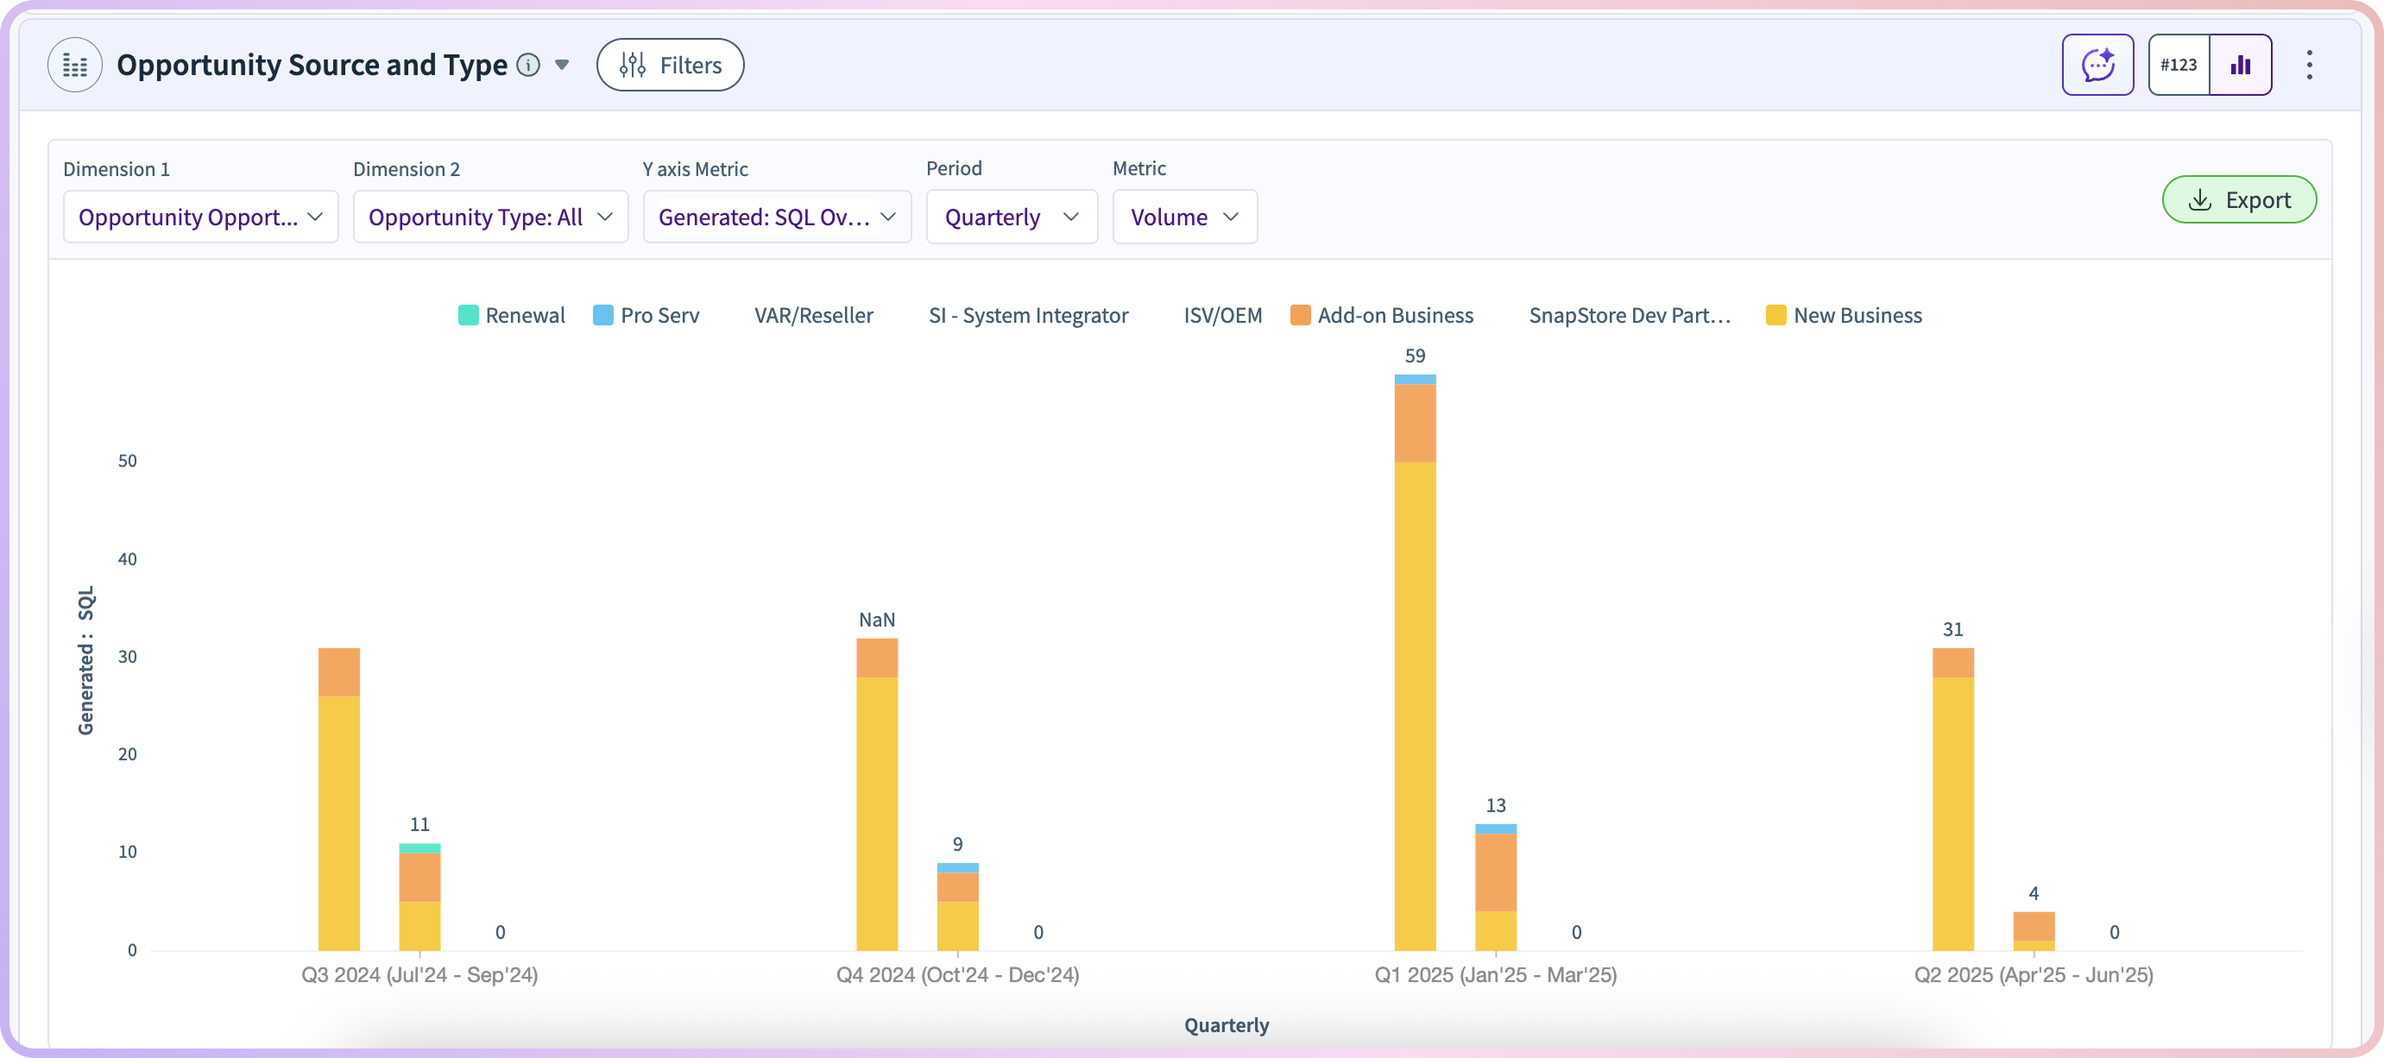The height and width of the screenshot is (1058, 2384).
Task: Click the Q1 2025 bar labeled 59
Action: 1414,703
